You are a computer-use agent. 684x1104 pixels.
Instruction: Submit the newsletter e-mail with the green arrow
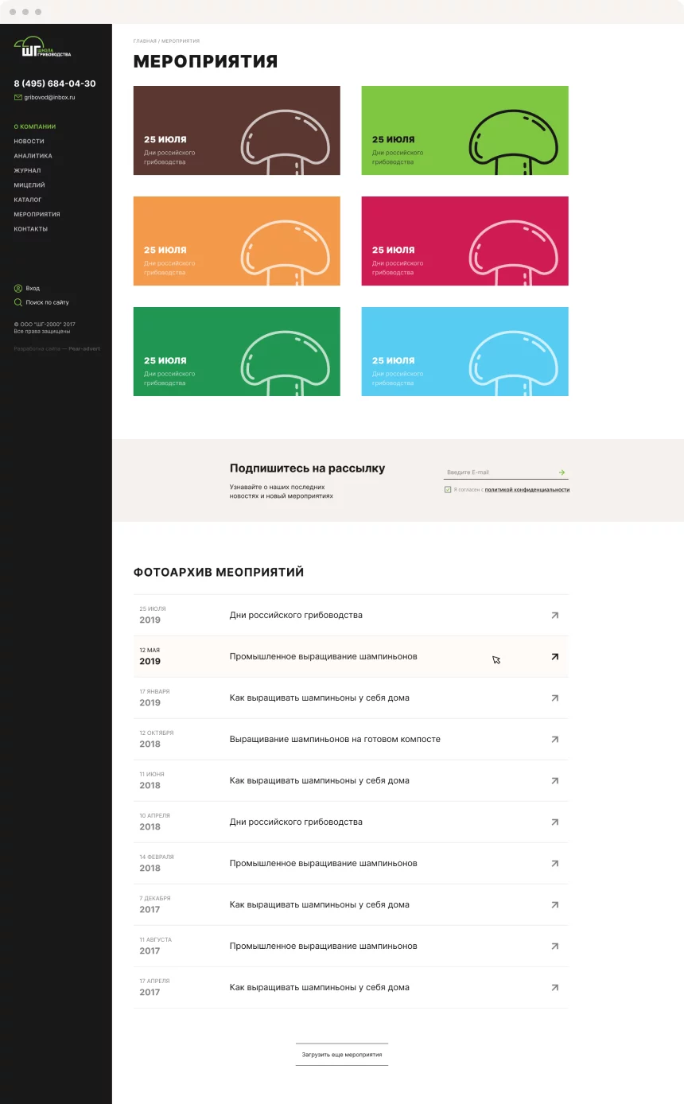pyautogui.click(x=562, y=472)
